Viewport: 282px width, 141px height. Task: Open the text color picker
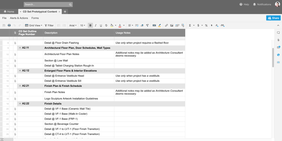pyautogui.click(x=120, y=26)
